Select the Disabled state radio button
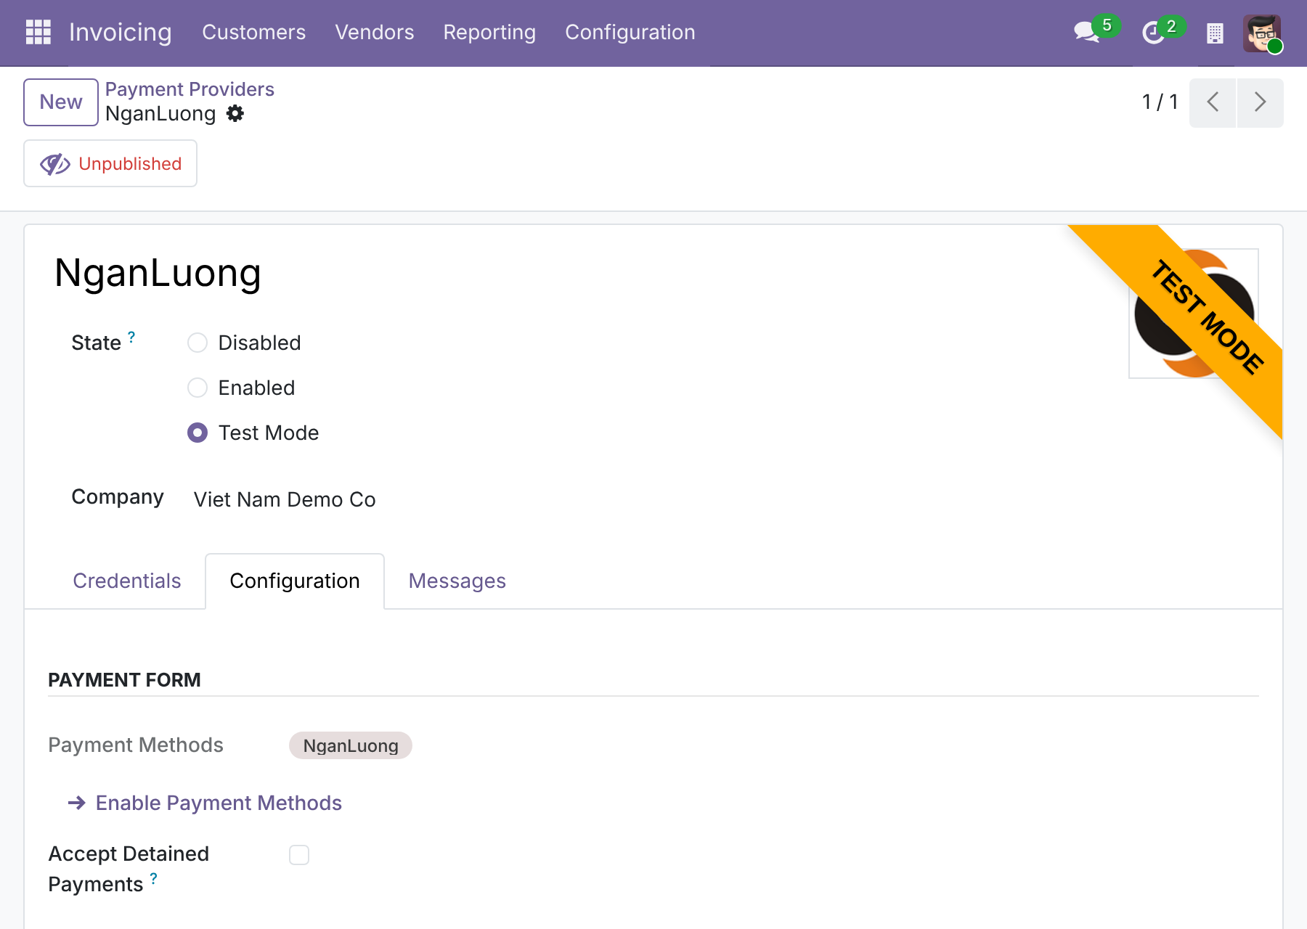This screenshot has width=1307, height=929. (198, 343)
